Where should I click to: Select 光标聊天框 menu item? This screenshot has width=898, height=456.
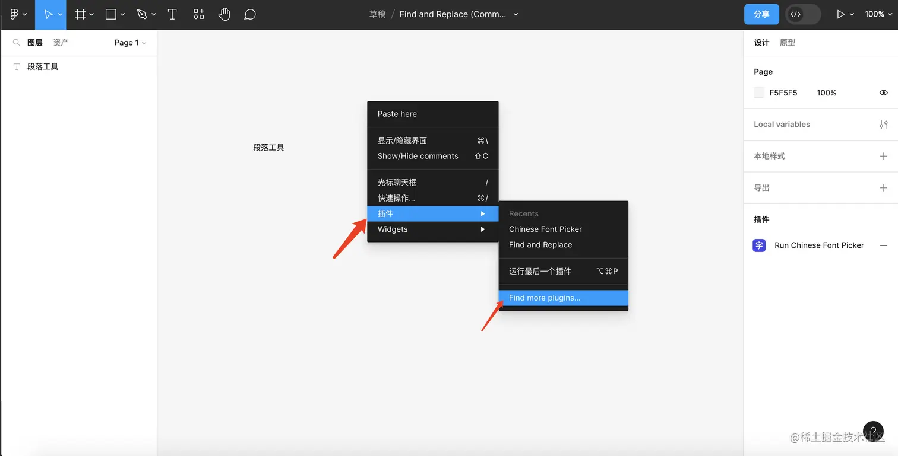pyautogui.click(x=432, y=183)
